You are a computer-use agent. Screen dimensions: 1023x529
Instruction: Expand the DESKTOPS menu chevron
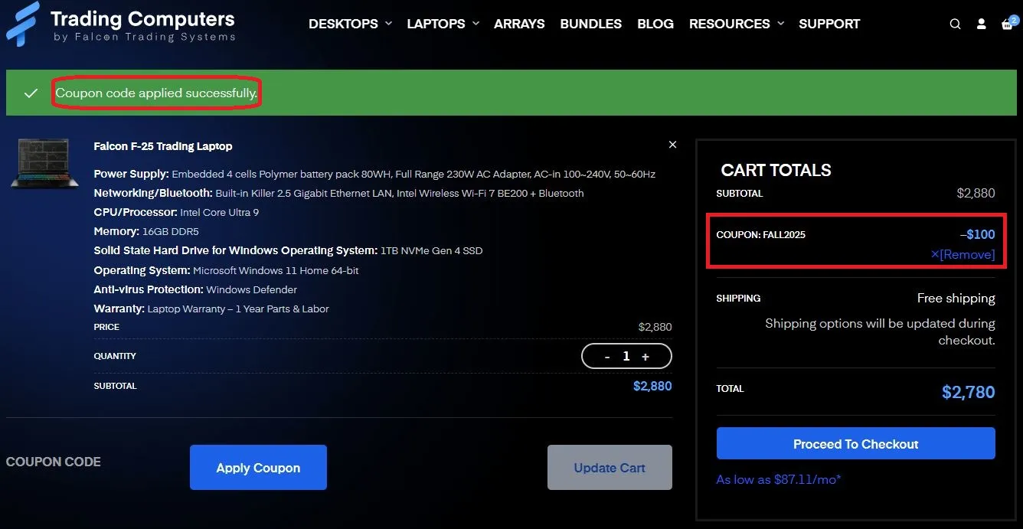(x=388, y=24)
